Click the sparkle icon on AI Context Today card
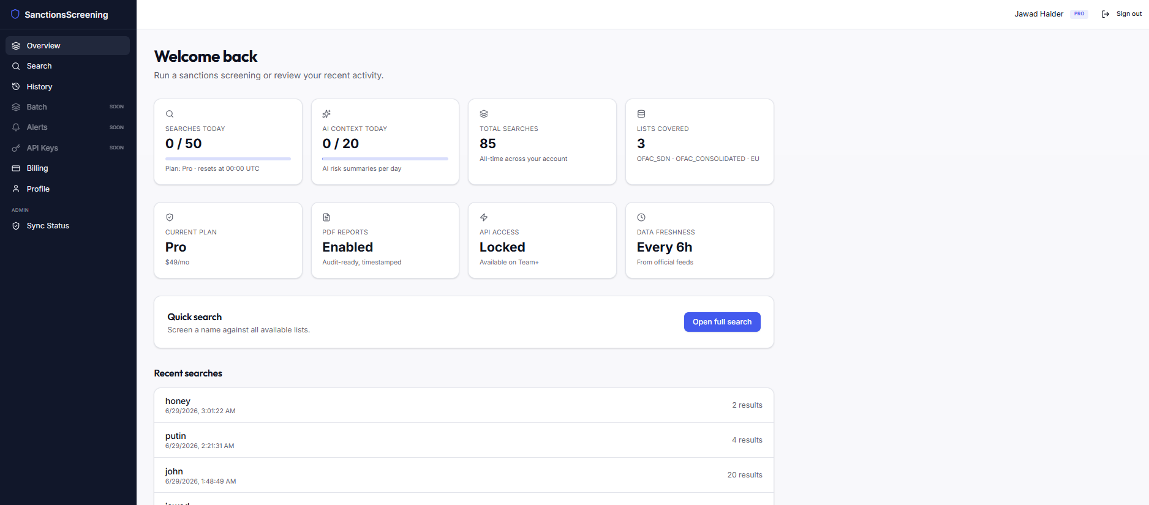The image size is (1149, 505). 326,114
